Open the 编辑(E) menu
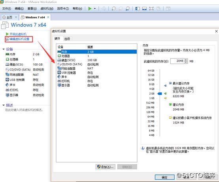 [19, 9]
